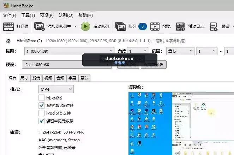Switch to the 字幕 tab
The width and height of the screenshot is (234, 155).
pyautogui.click(x=72, y=78)
